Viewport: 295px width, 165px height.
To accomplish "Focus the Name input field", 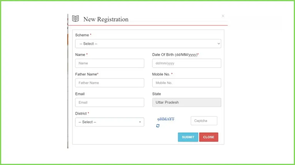I will pos(110,63).
